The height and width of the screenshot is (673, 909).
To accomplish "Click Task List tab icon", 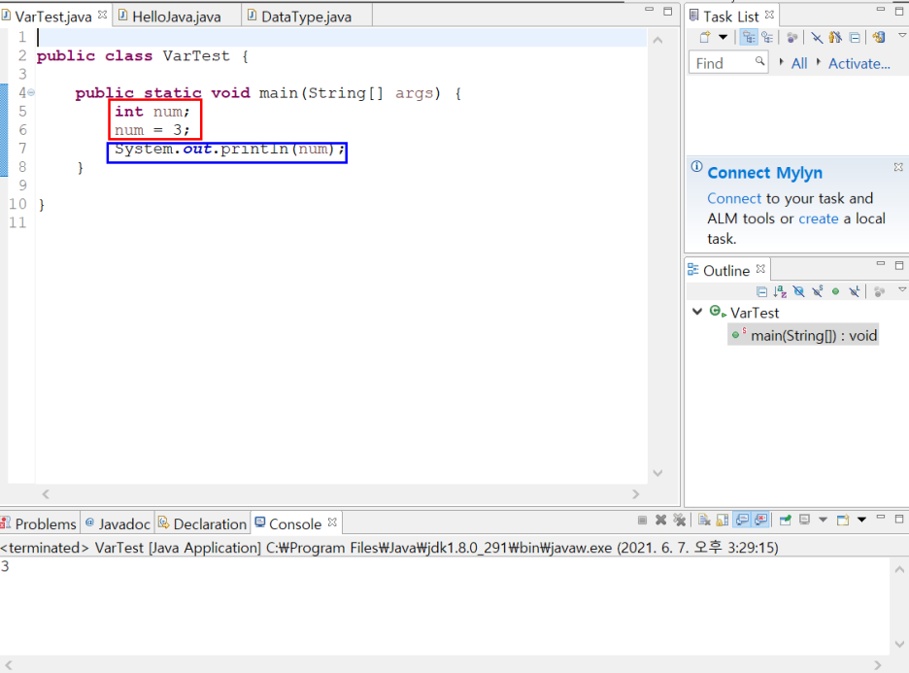I will [x=694, y=16].
